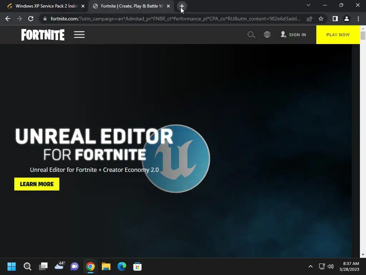Open clock showing 8:37 AM
Image resolution: width=366 pixels, height=275 pixels.
[x=349, y=266]
